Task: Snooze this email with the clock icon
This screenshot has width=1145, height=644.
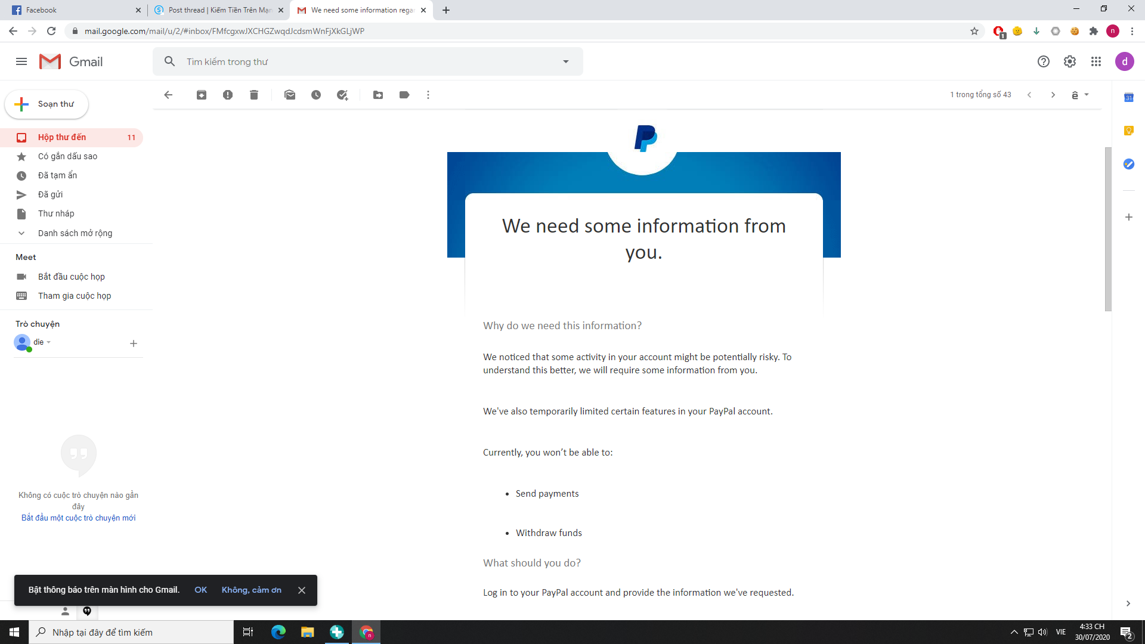Action: point(316,95)
